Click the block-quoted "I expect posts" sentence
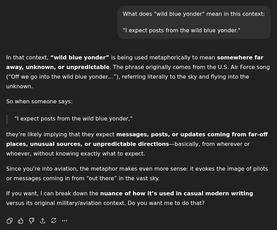277x230 pixels. (x=73, y=119)
